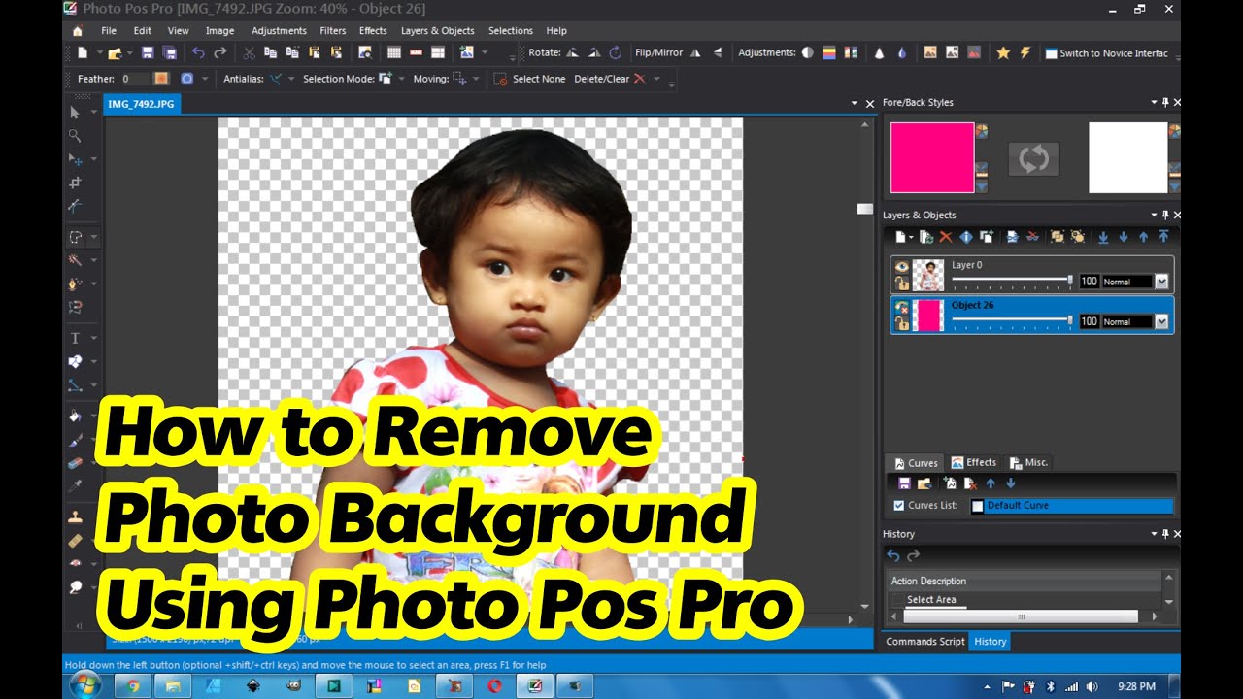Click the Redo arrow in main toolbar
Screen dimensions: 1243x699
pyautogui.click(x=220, y=53)
